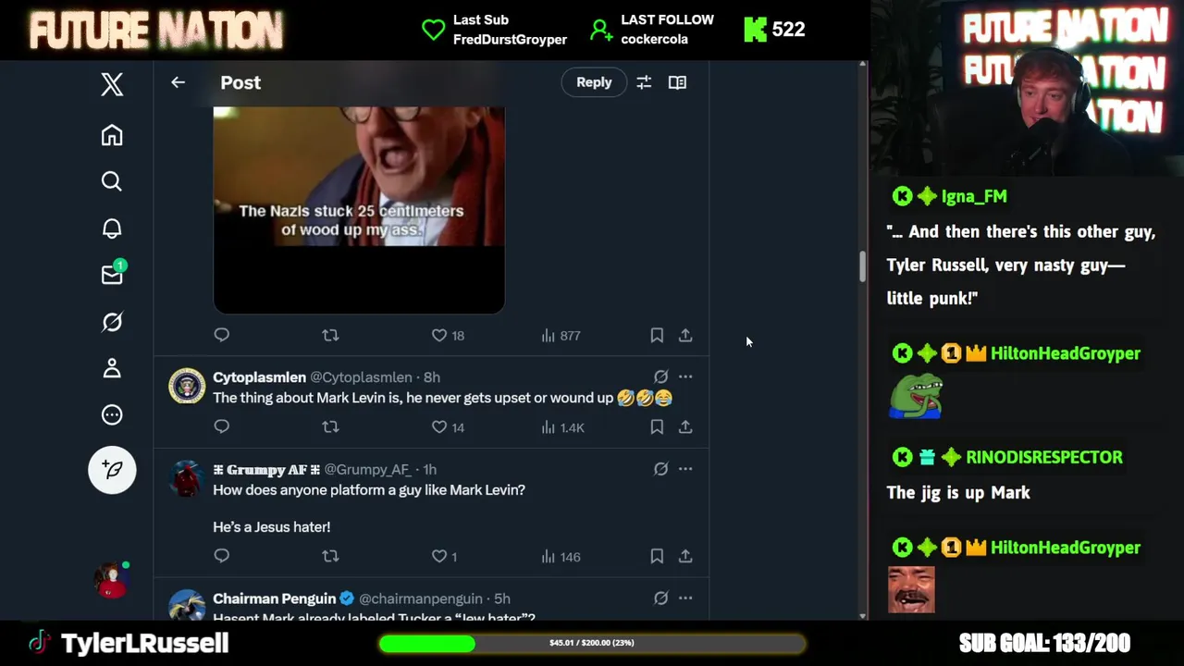Click the page vertical scrollbar thumb
Viewport: 1184px width, 666px height.
click(862, 266)
